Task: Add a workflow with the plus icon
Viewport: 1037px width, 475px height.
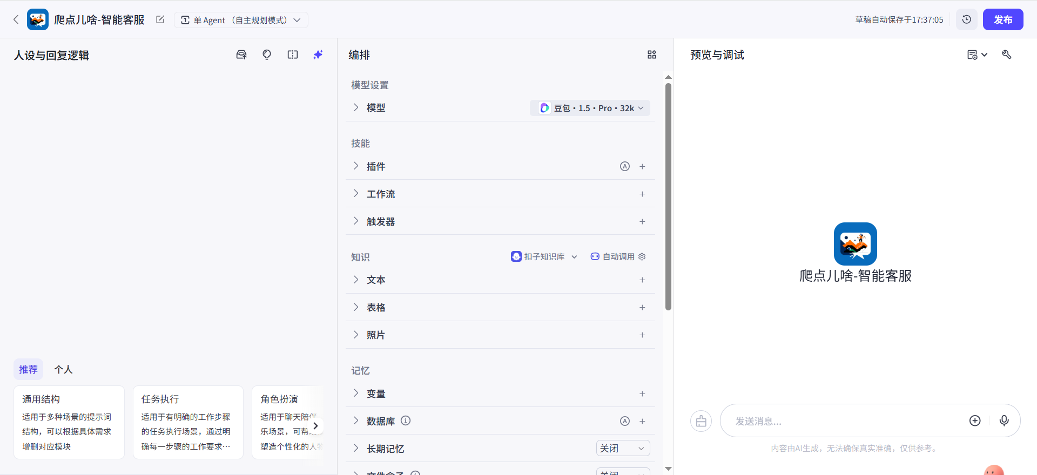Action: tap(642, 194)
